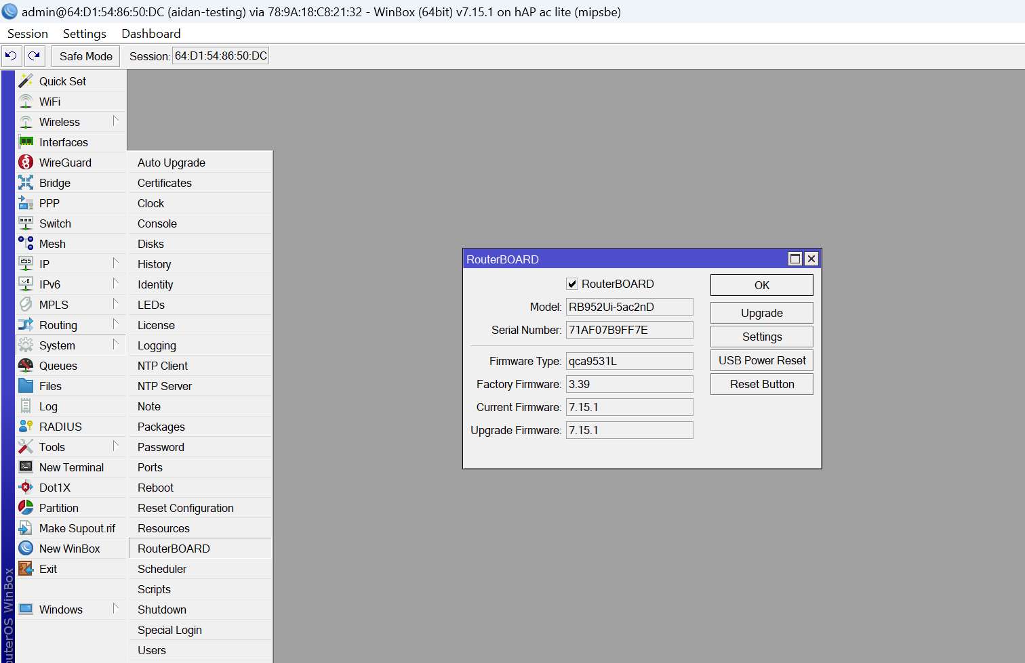Click the Partition pie icon

[26, 507]
